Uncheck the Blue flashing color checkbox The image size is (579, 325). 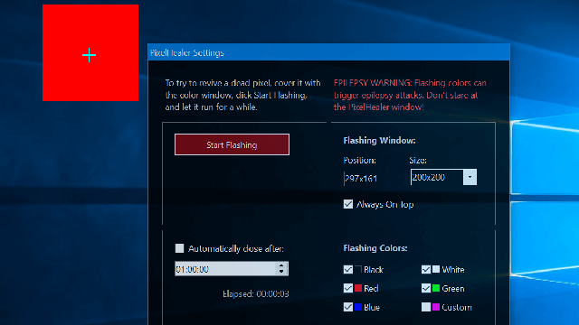click(347, 307)
